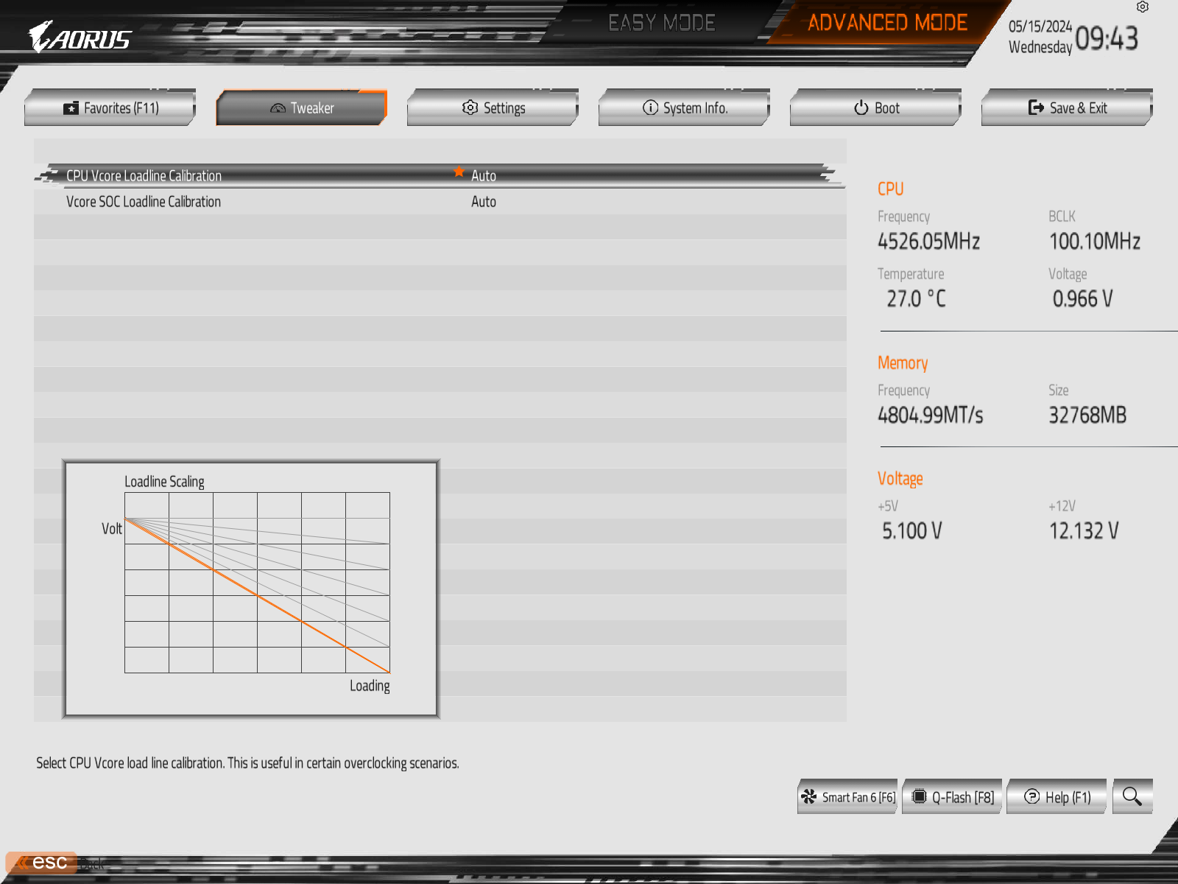Open CPU Vcore Loadline Calibration Auto value
Viewport: 1178px width, 884px height.
484,176
